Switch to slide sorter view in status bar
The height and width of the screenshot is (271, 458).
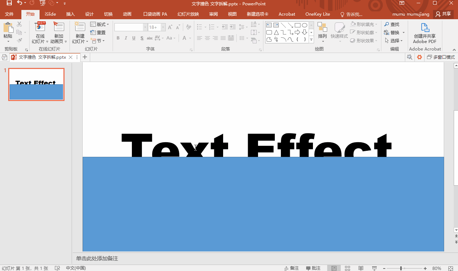click(348, 268)
